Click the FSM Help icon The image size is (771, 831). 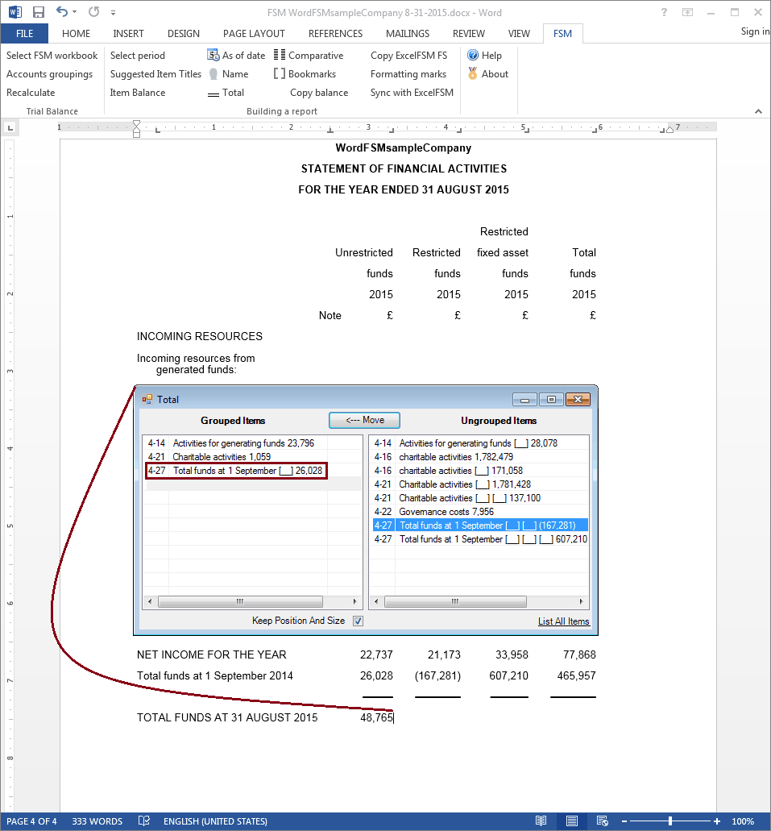[473, 55]
